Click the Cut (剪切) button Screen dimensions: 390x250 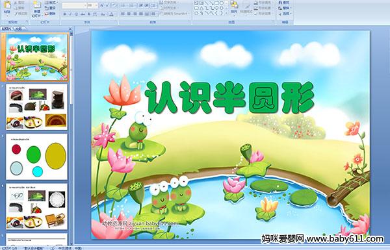pyautogui.click(x=19, y=3)
